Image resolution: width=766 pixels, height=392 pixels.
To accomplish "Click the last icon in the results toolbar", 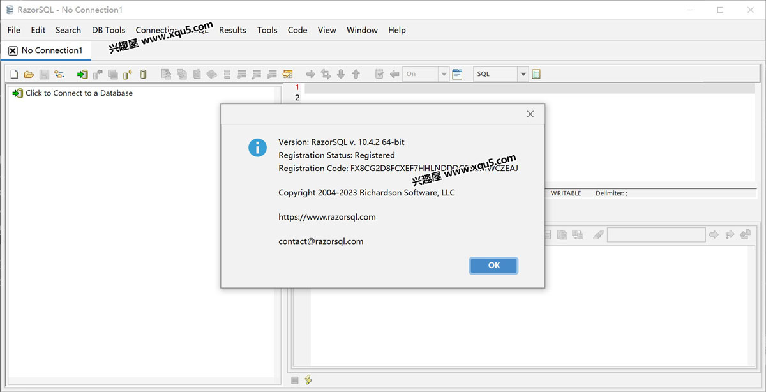I will coord(745,235).
